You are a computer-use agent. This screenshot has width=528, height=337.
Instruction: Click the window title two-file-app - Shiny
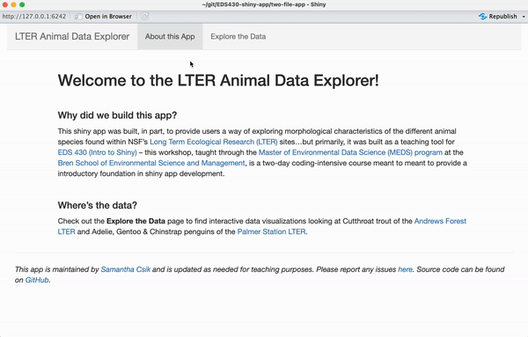(x=264, y=4)
